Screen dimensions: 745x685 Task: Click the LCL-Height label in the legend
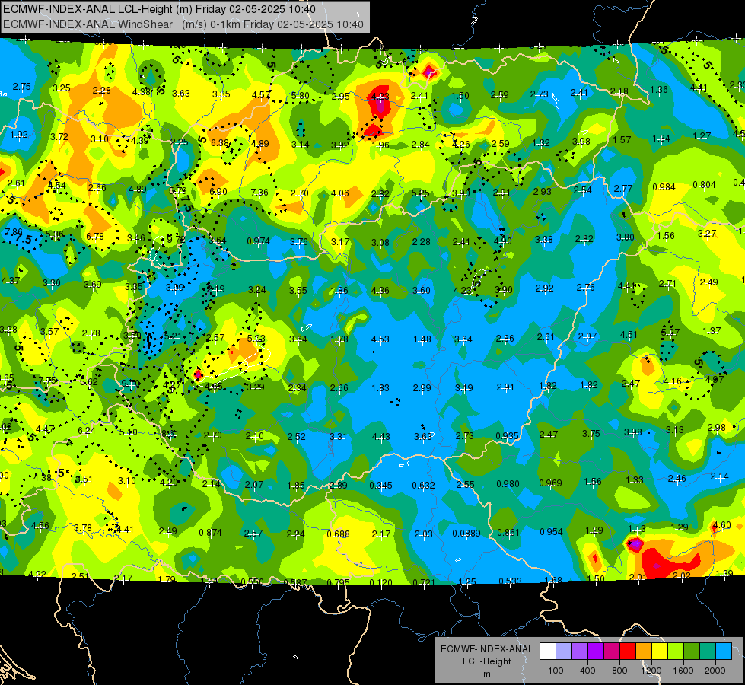[486, 661]
